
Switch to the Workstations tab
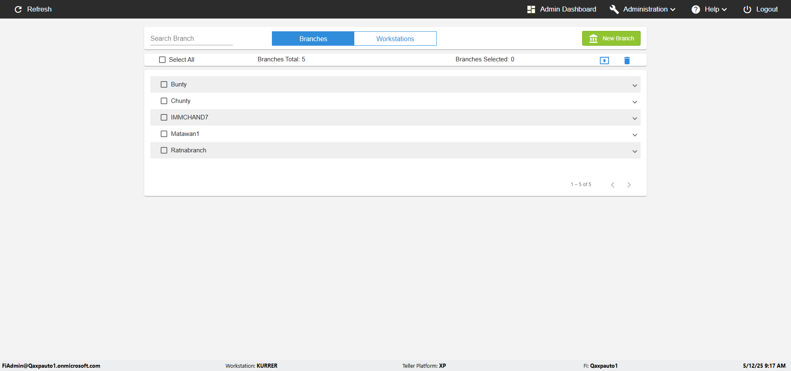(x=395, y=39)
